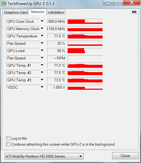Click the Close button
This screenshot has width=141, height=163.
point(125,156)
